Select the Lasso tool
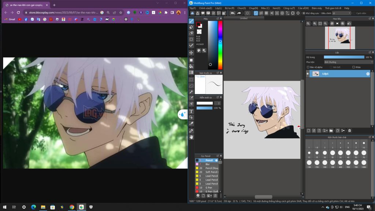Viewport: 375px width, 211px height. coord(191,86)
